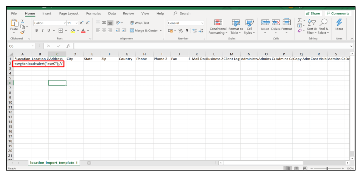Switch to the Formulas tab
359x175 pixels.
coord(93,14)
